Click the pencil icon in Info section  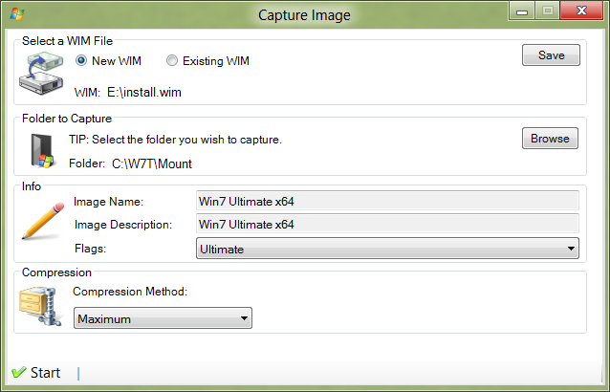(43, 221)
